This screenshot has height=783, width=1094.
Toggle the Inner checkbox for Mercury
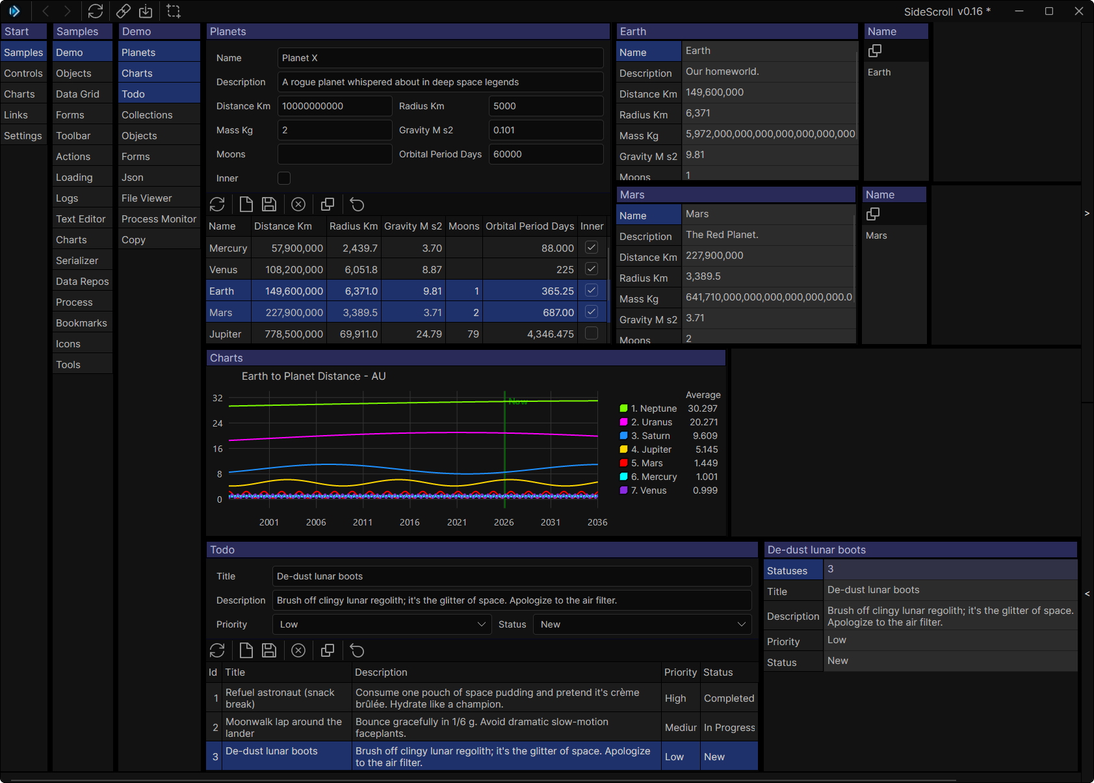[591, 247]
